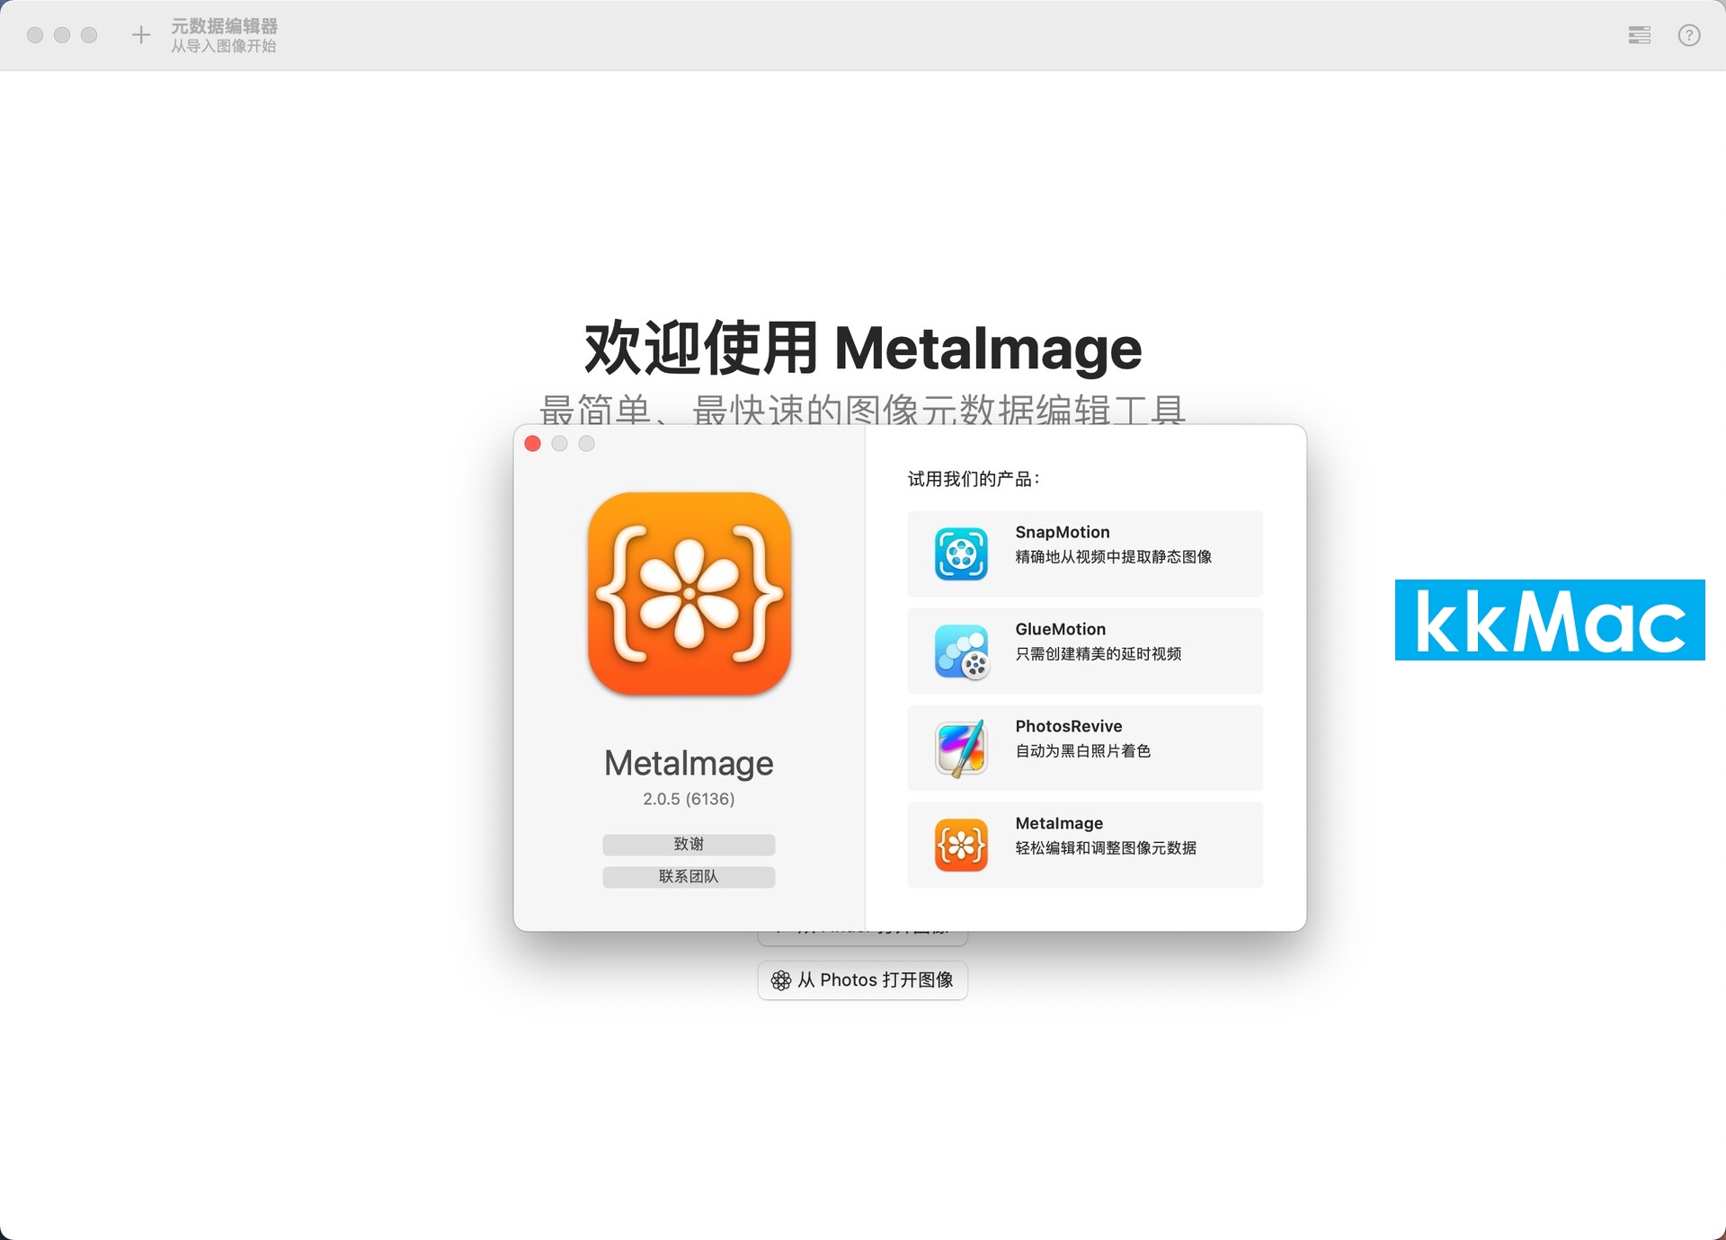1726x1240 pixels.
Task: Click subtitle 从导入图像开始
Action: pyautogui.click(x=223, y=46)
